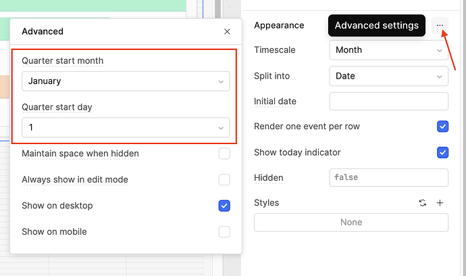Click the None styles box
This screenshot has width=466, height=276.
pyautogui.click(x=351, y=223)
